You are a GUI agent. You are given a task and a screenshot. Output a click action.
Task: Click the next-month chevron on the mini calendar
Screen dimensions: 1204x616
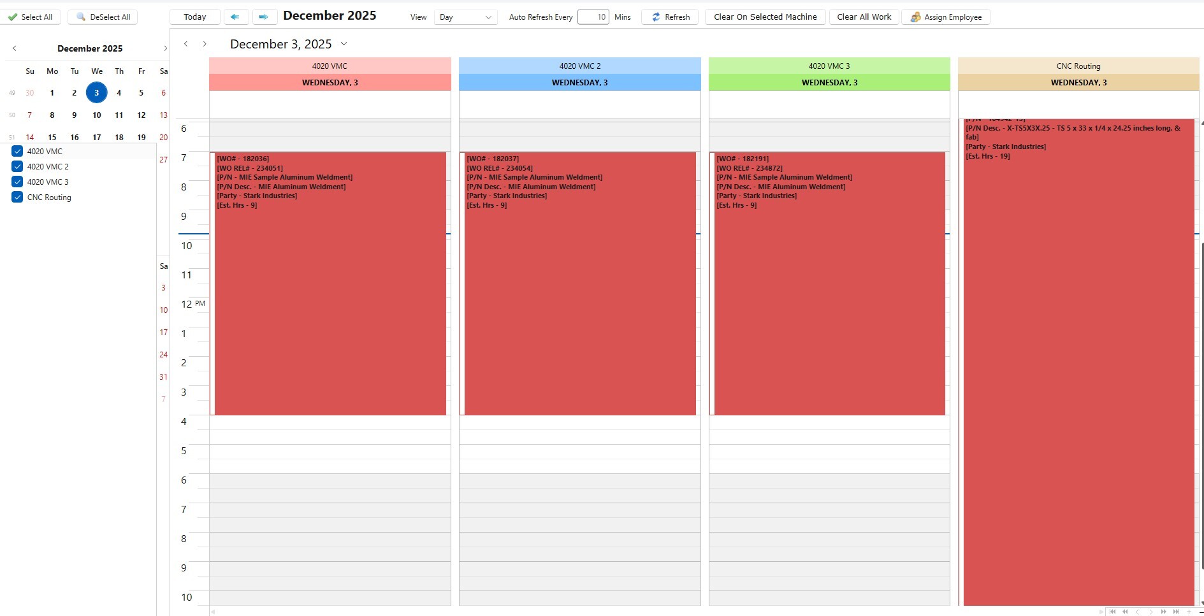pos(165,48)
